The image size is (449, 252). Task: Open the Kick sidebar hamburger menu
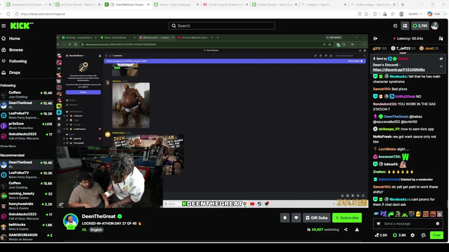pos(4,26)
